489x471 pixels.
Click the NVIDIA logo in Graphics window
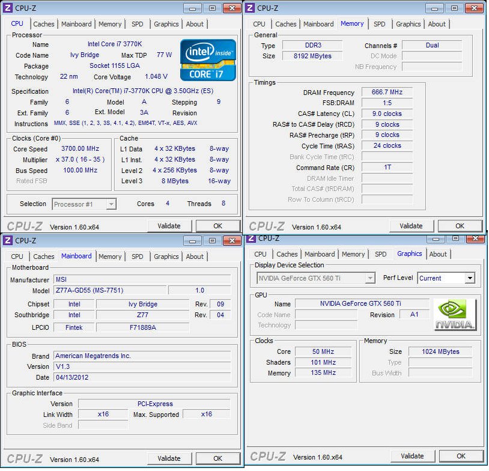coord(455,314)
